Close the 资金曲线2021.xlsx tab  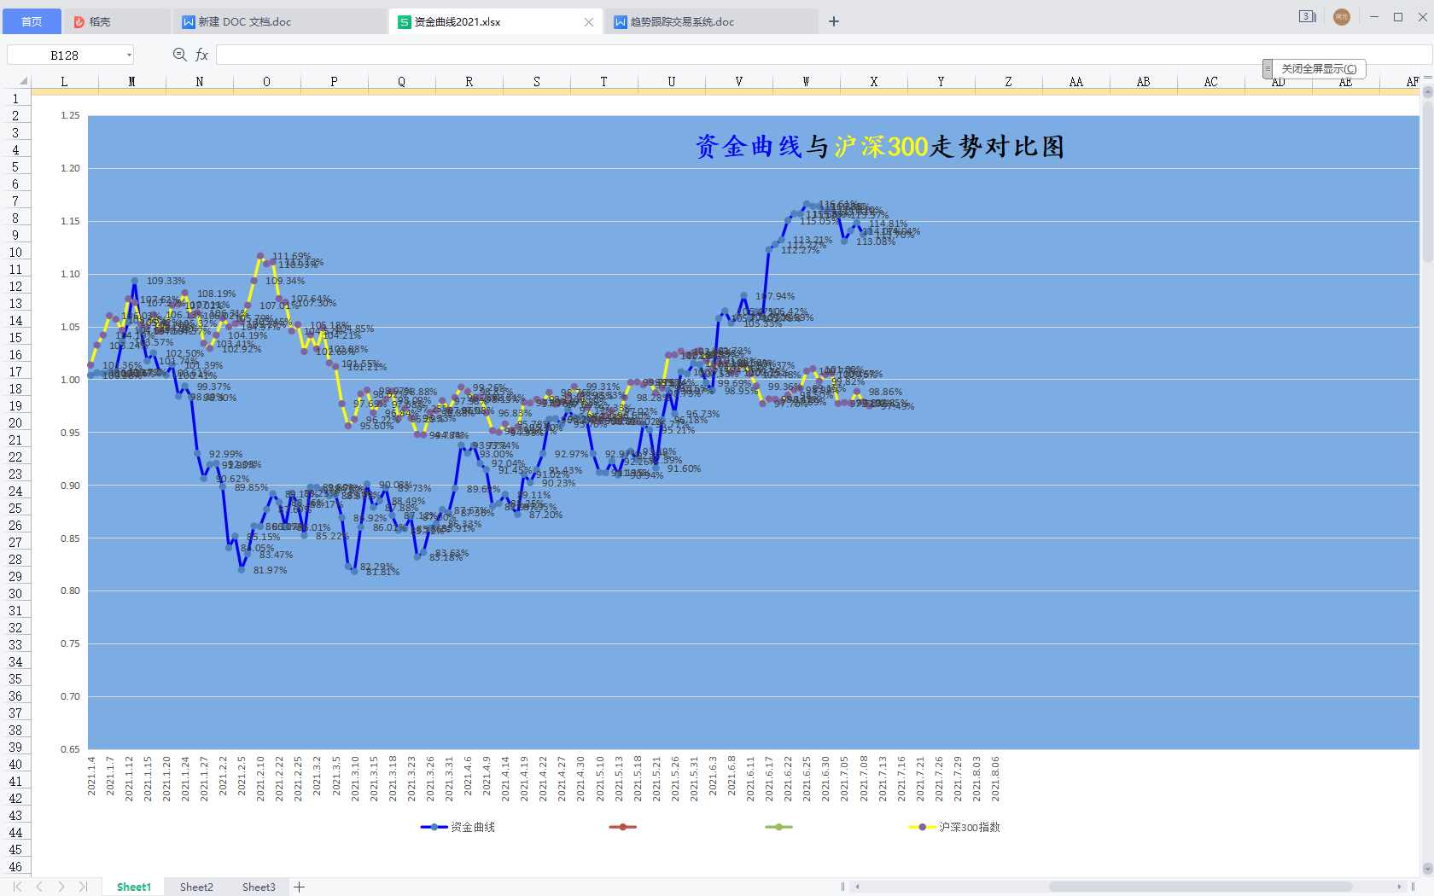click(x=589, y=22)
